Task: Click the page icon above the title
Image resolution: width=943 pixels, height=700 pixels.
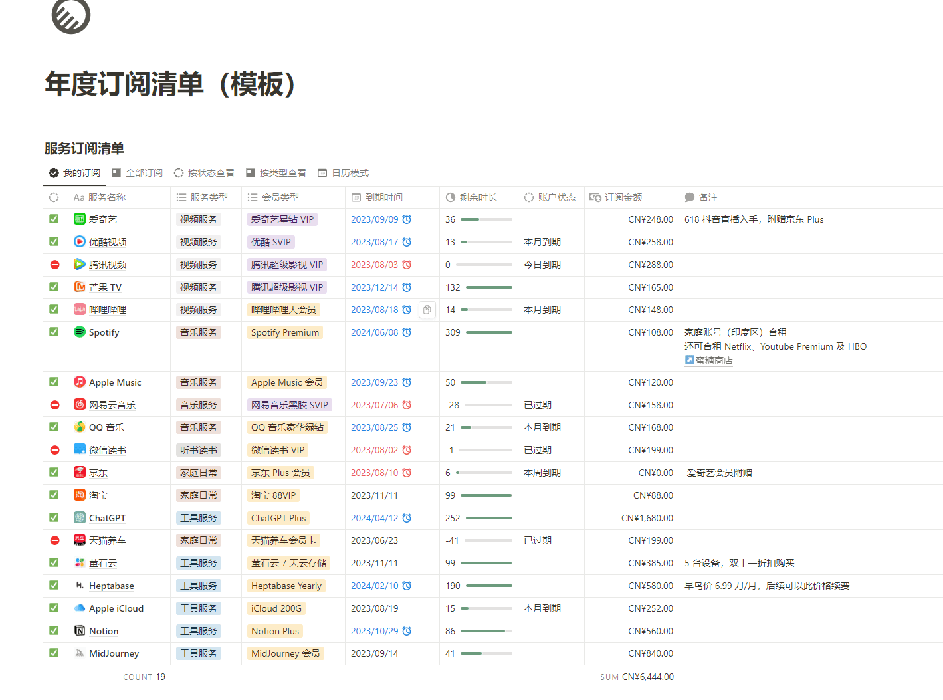Action: [x=71, y=15]
